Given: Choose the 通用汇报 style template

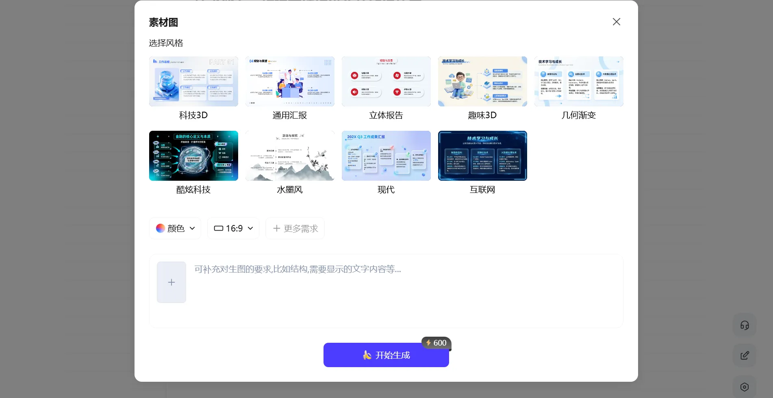Looking at the screenshot, I should pos(290,82).
